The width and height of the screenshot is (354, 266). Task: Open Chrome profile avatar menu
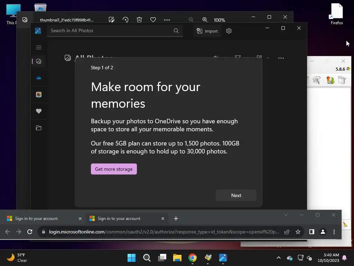[x=323, y=232]
